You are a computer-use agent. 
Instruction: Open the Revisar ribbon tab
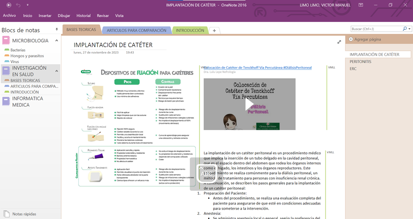pyautogui.click(x=103, y=15)
